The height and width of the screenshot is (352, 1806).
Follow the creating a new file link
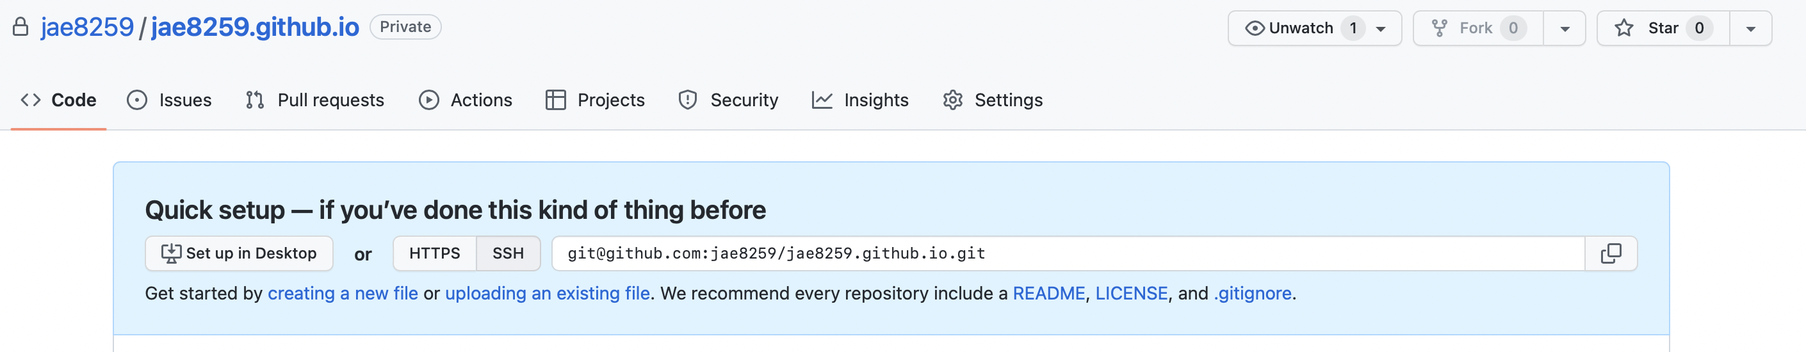pyautogui.click(x=343, y=293)
